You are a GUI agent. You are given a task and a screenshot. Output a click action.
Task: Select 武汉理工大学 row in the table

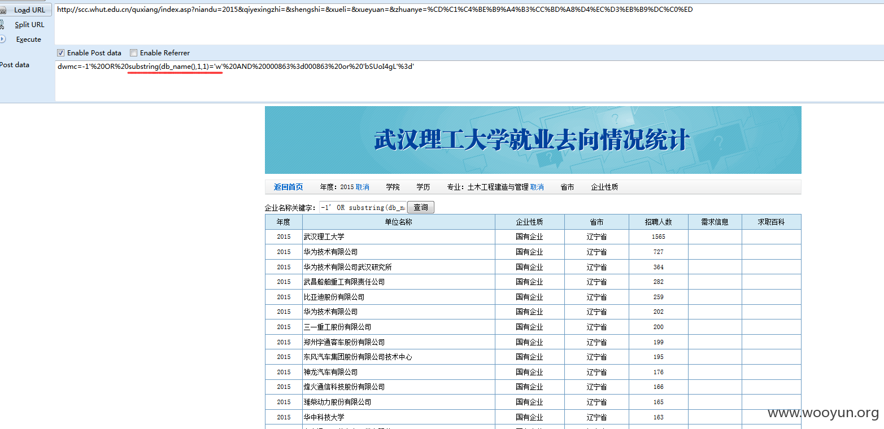[x=533, y=237]
